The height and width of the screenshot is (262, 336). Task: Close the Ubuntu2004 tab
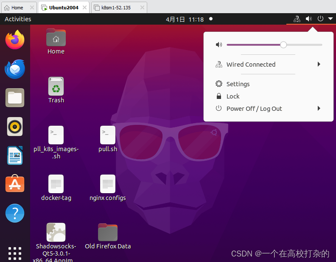[85, 8]
